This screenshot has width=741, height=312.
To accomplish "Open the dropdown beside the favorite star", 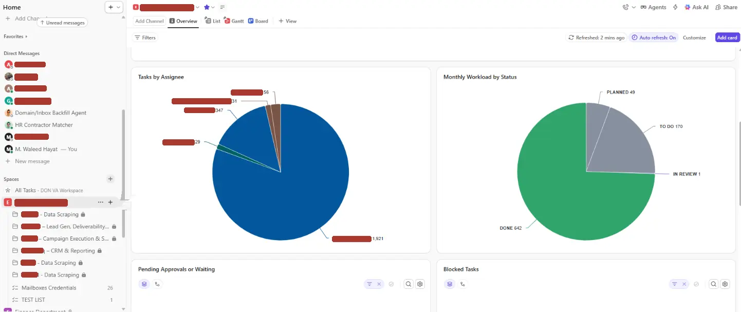I will coord(213,7).
